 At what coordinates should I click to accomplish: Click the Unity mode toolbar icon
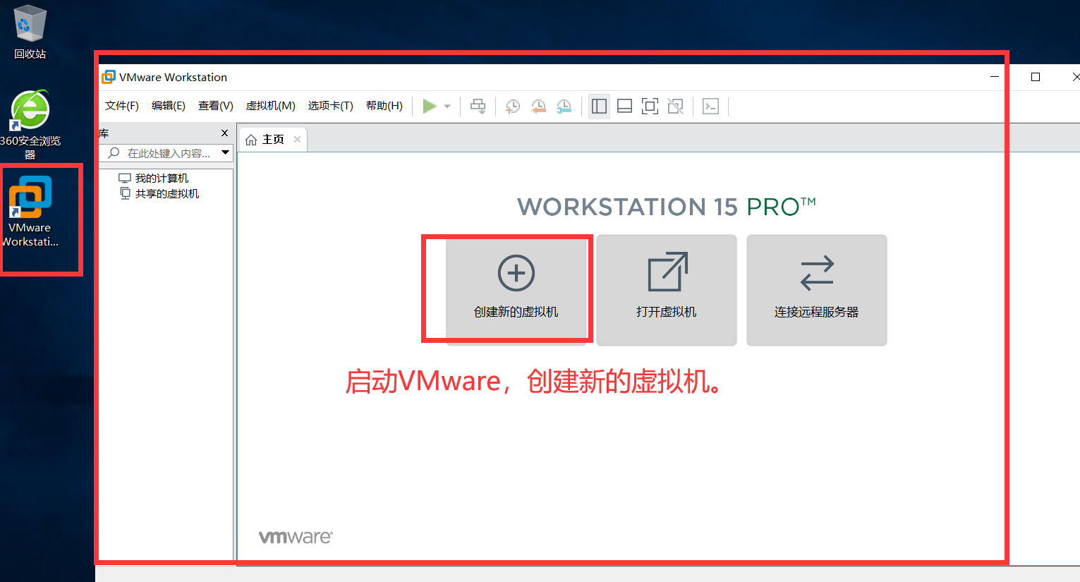click(x=675, y=106)
